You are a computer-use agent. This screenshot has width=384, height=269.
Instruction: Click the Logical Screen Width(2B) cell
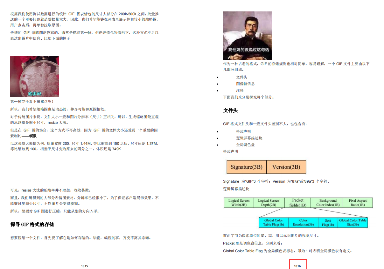click(239, 203)
